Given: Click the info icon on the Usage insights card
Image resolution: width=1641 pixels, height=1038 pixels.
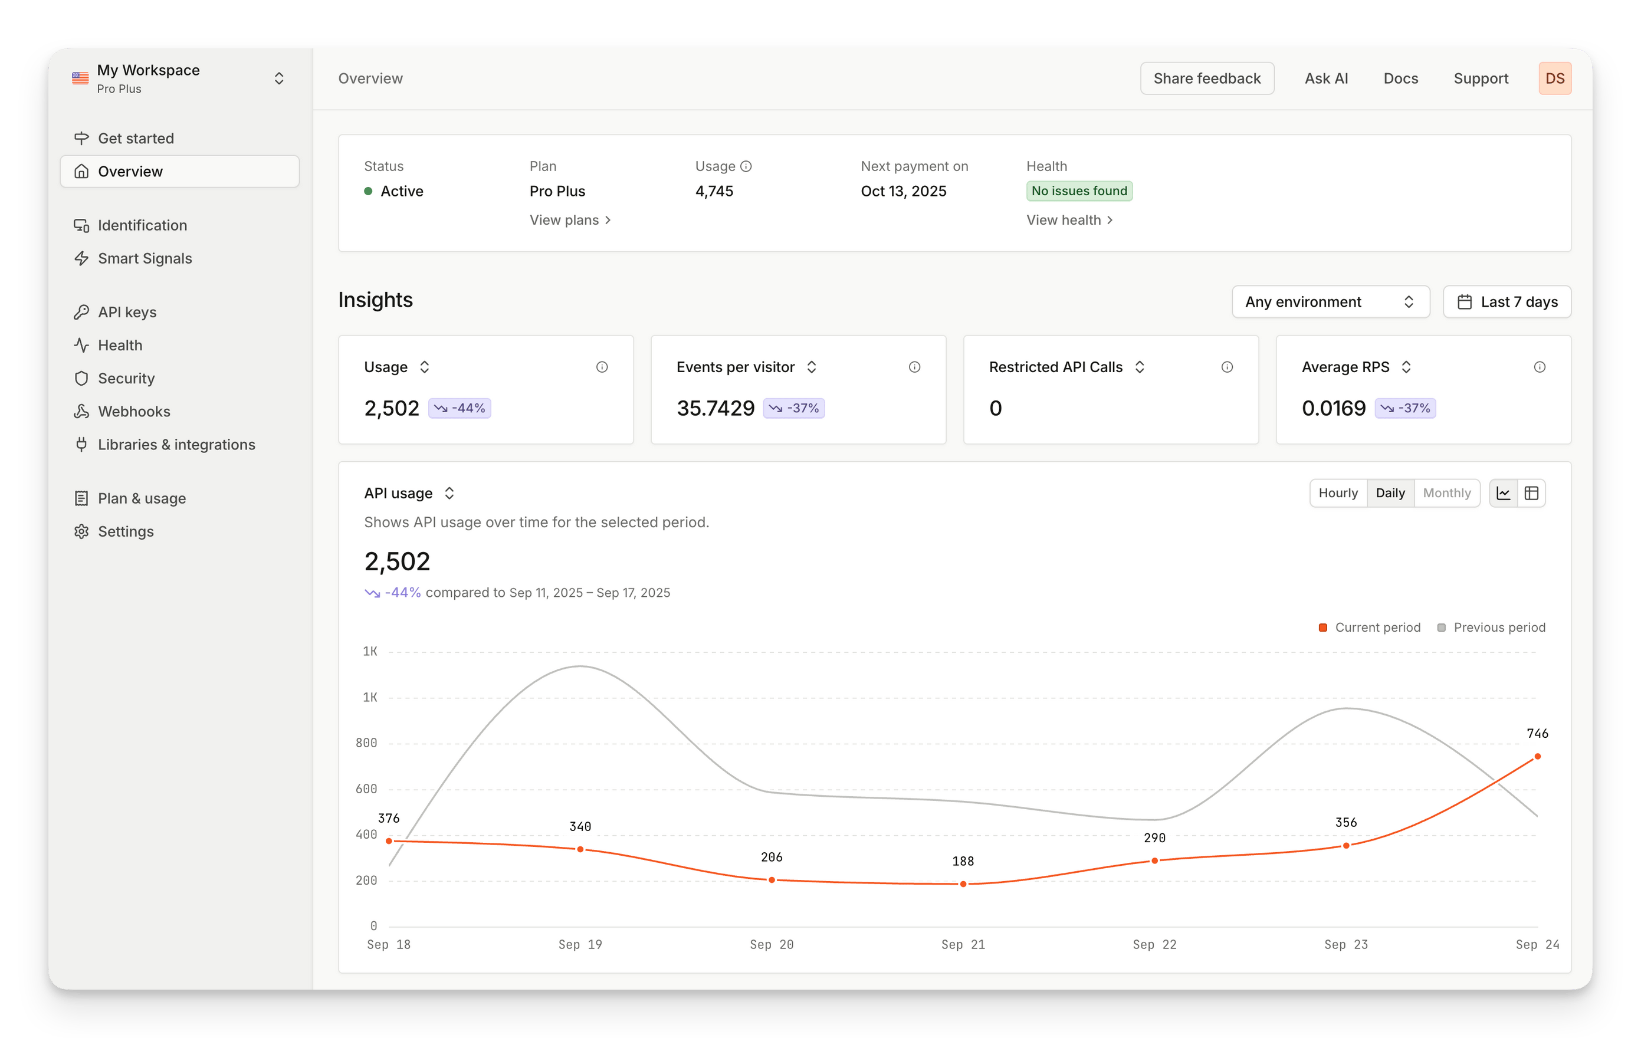Looking at the screenshot, I should [602, 367].
